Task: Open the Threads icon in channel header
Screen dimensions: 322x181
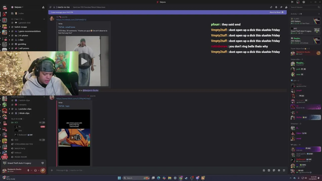Action: pos(271,7)
